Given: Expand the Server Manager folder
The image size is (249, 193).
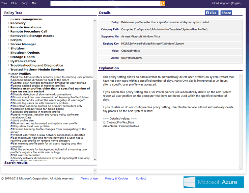Looking at the screenshot, I should [x=8, y=44].
